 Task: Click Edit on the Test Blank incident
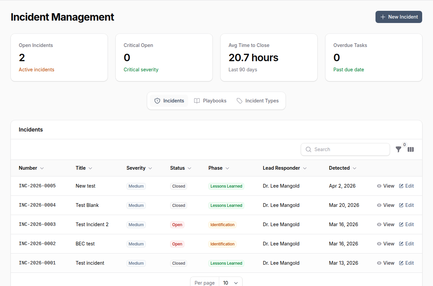pos(406,205)
